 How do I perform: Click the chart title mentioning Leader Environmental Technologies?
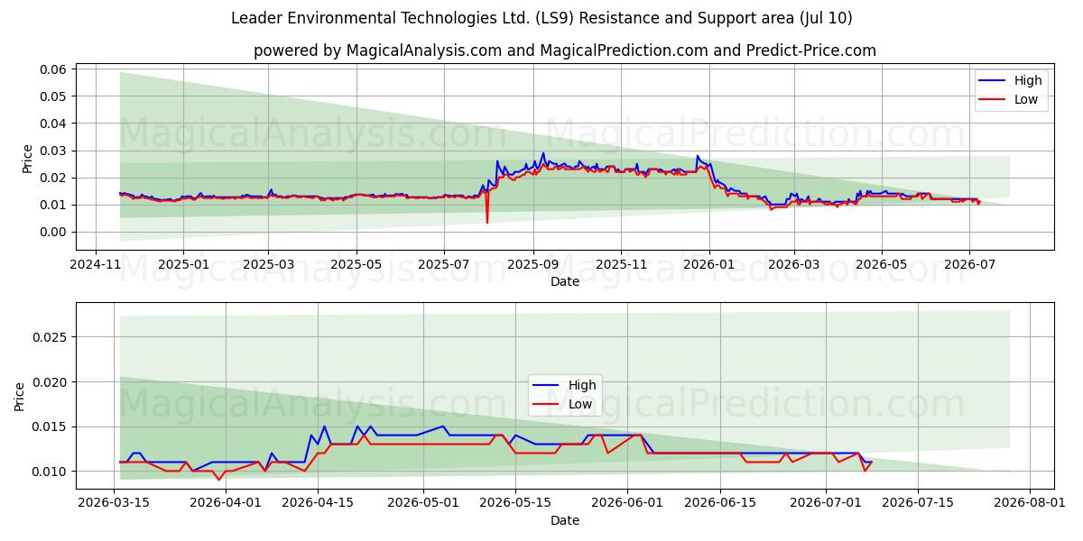541,18
